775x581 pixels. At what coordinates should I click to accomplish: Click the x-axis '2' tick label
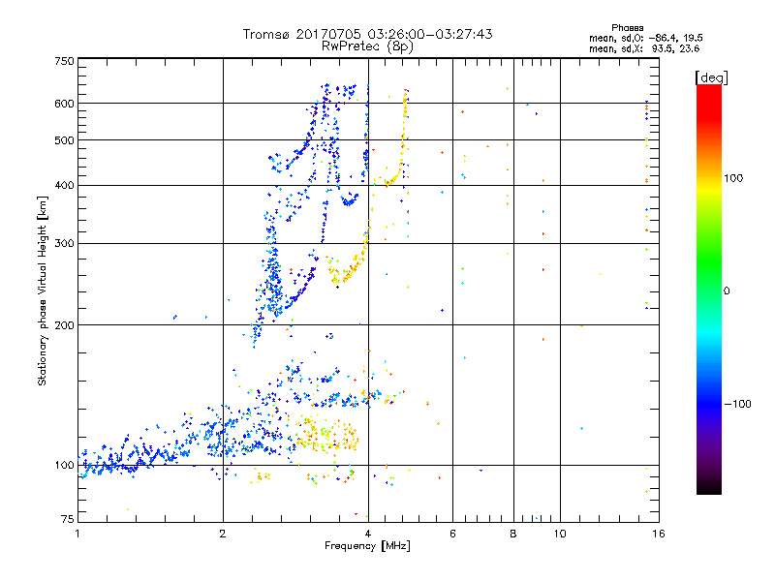click(x=223, y=534)
